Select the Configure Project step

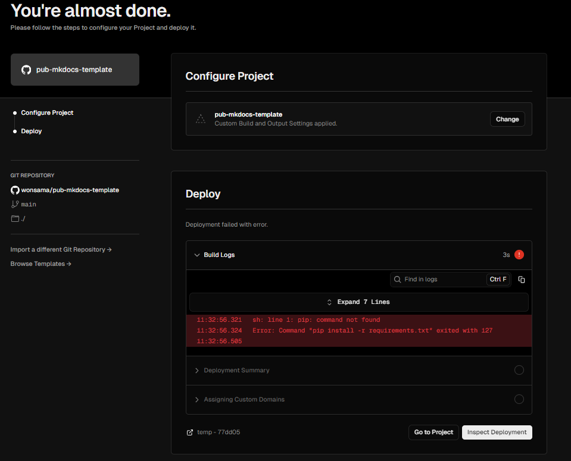(47, 113)
